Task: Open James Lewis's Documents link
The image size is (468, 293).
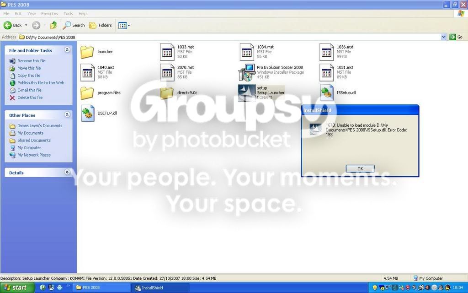Action: coord(40,126)
